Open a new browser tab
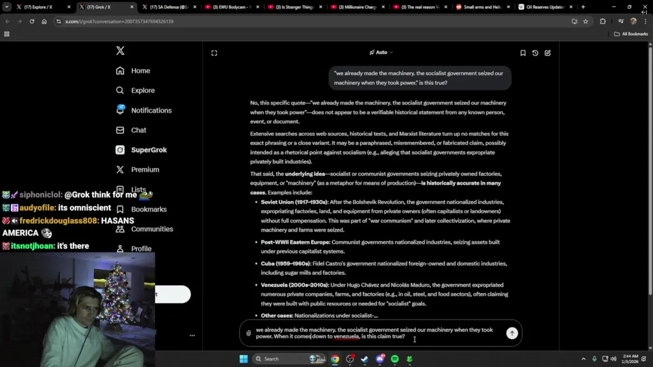Image resolution: width=653 pixels, height=367 pixels. 583,7
